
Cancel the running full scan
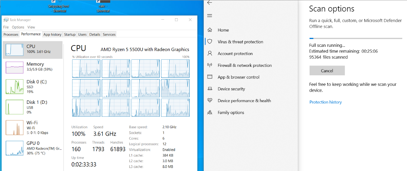tap(327, 71)
